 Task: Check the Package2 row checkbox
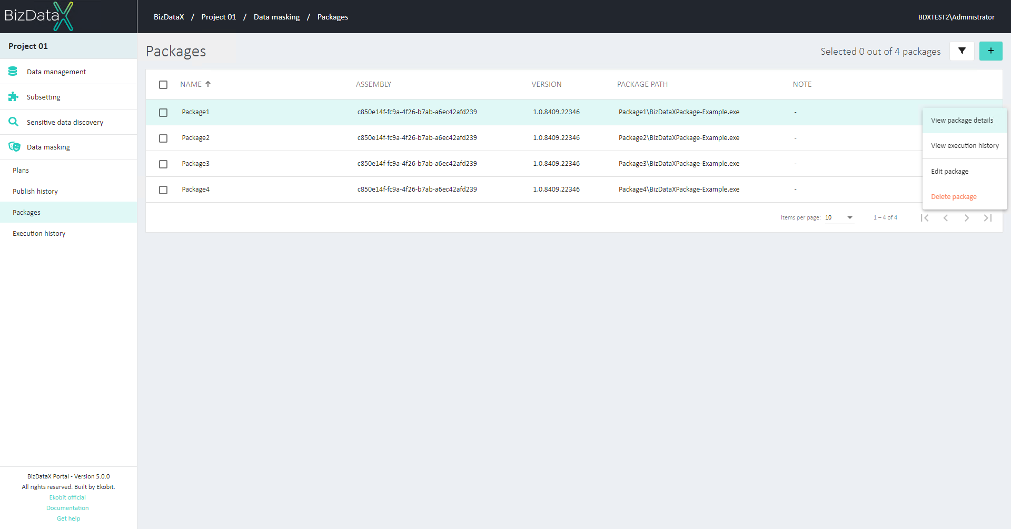[163, 138]
